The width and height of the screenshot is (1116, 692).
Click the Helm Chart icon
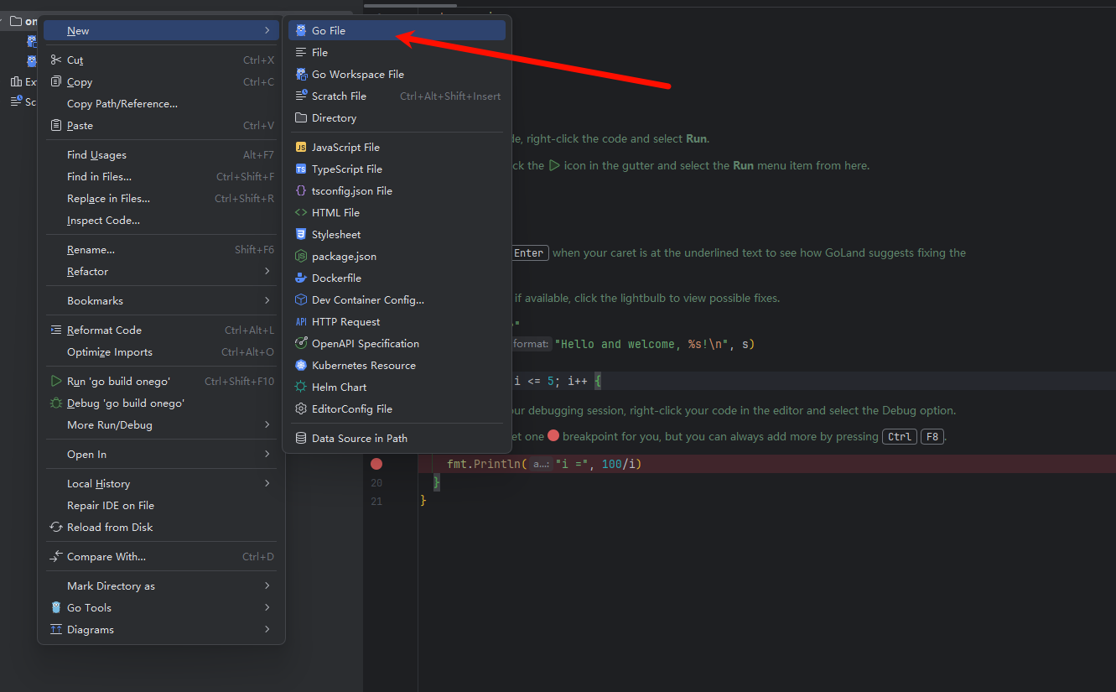(x=301, y=387)
